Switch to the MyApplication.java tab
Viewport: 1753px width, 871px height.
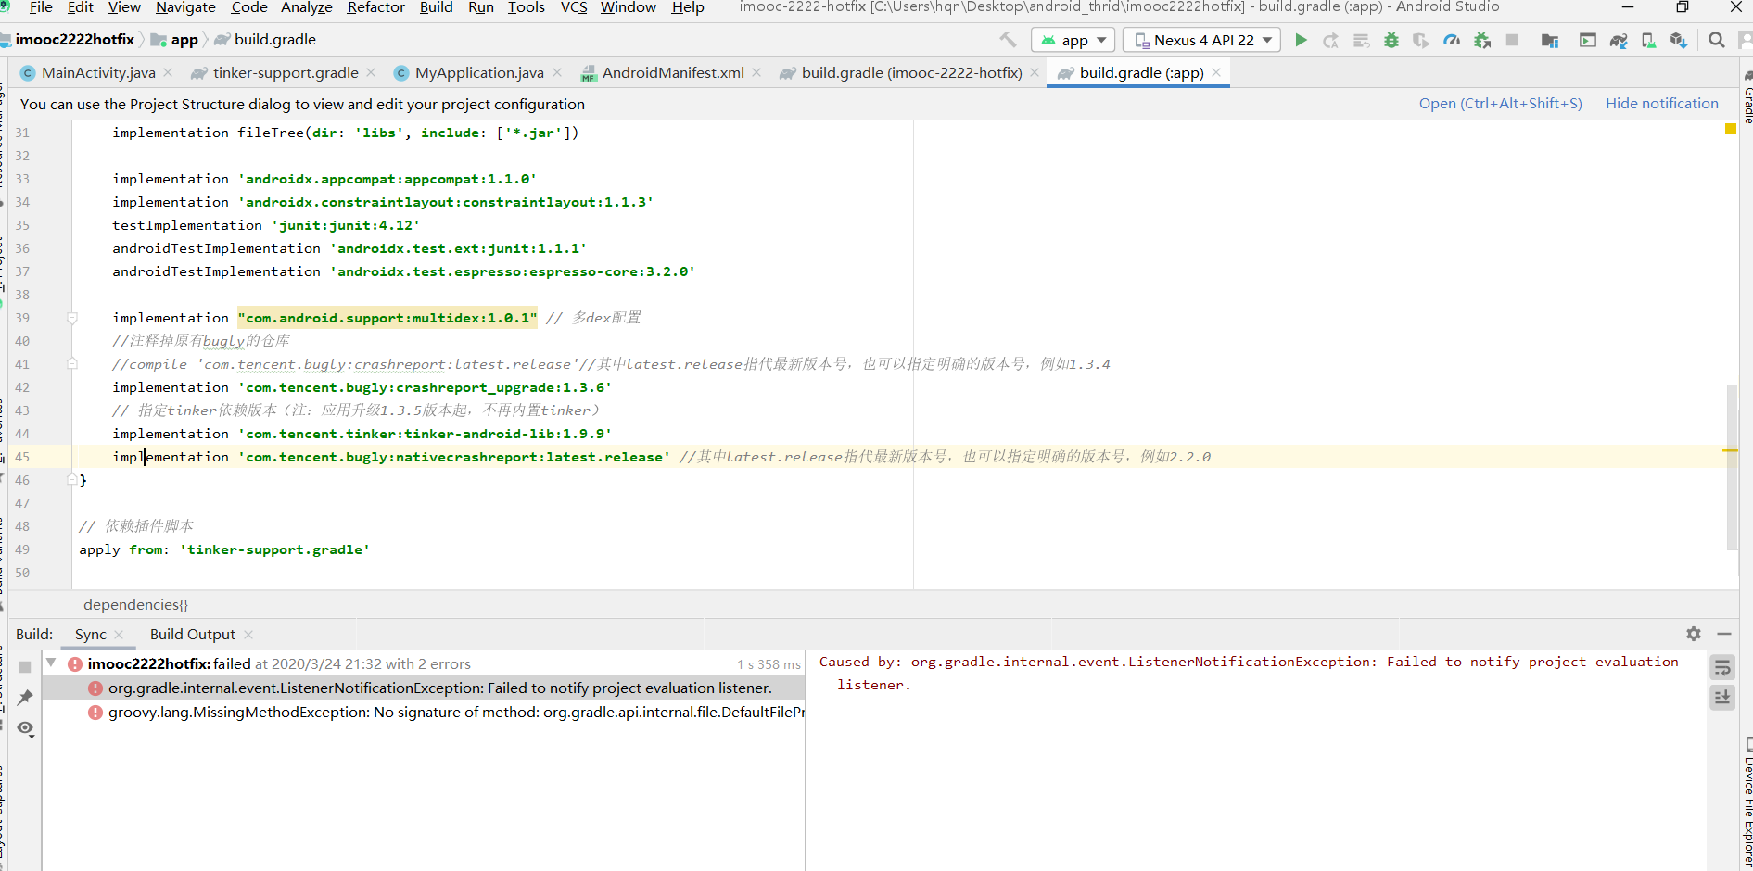[x=479, y=72]
